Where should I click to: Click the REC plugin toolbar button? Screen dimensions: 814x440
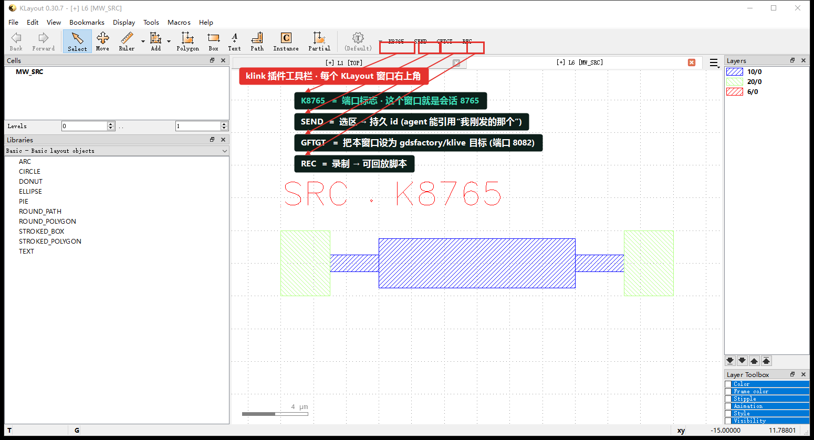(467, 41)
